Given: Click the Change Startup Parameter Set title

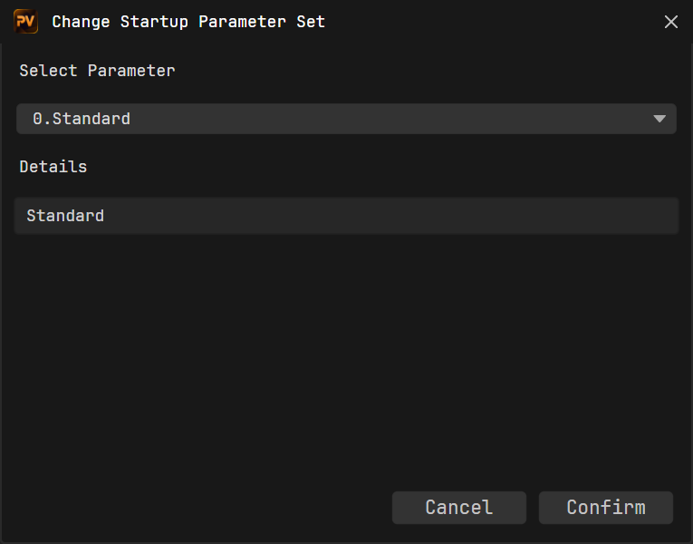Looking at the screenshot, I should tap(188, 22).
